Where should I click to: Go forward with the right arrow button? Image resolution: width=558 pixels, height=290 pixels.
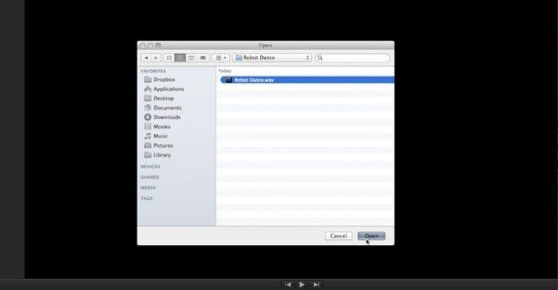pos(156,57)
